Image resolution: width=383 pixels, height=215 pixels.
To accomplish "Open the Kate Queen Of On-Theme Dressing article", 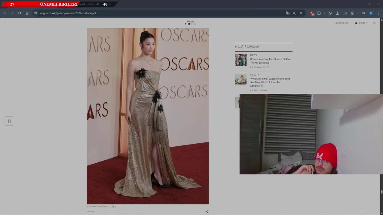I will point(270,61).
